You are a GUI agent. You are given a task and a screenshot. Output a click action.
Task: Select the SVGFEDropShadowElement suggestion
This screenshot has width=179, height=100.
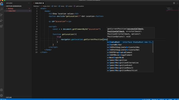(x=129, y=52)
